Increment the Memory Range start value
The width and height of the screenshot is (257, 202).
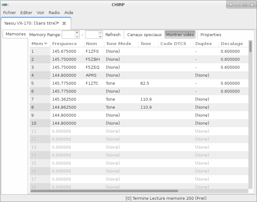[77, 33]
